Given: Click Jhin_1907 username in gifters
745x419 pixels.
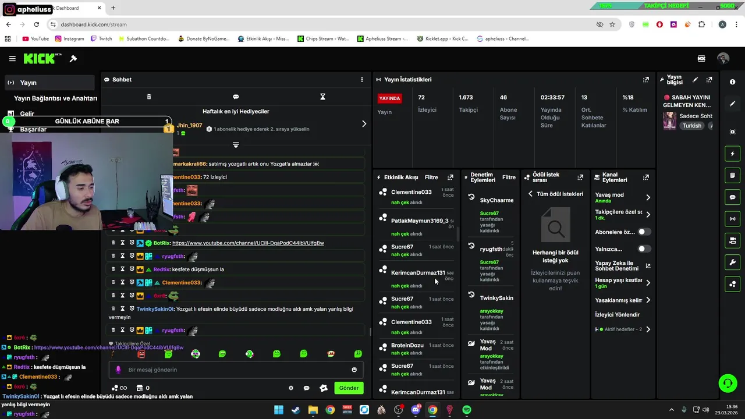Looking at the screenshot, I should 189,125.
